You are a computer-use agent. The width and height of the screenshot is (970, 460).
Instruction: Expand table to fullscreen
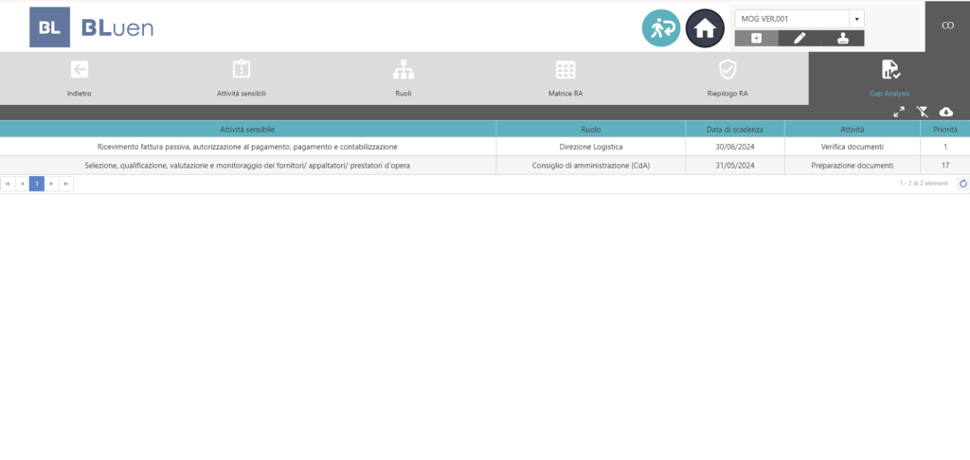pyautogui.click(x=899, y=112)
